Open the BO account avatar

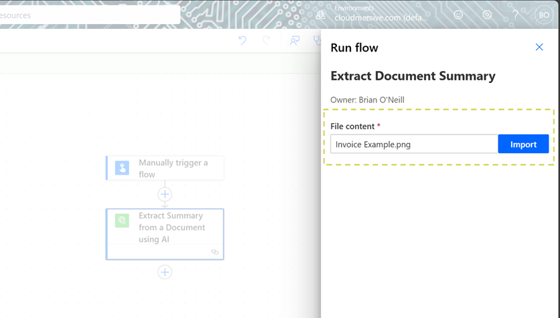(x=544, y=15)
